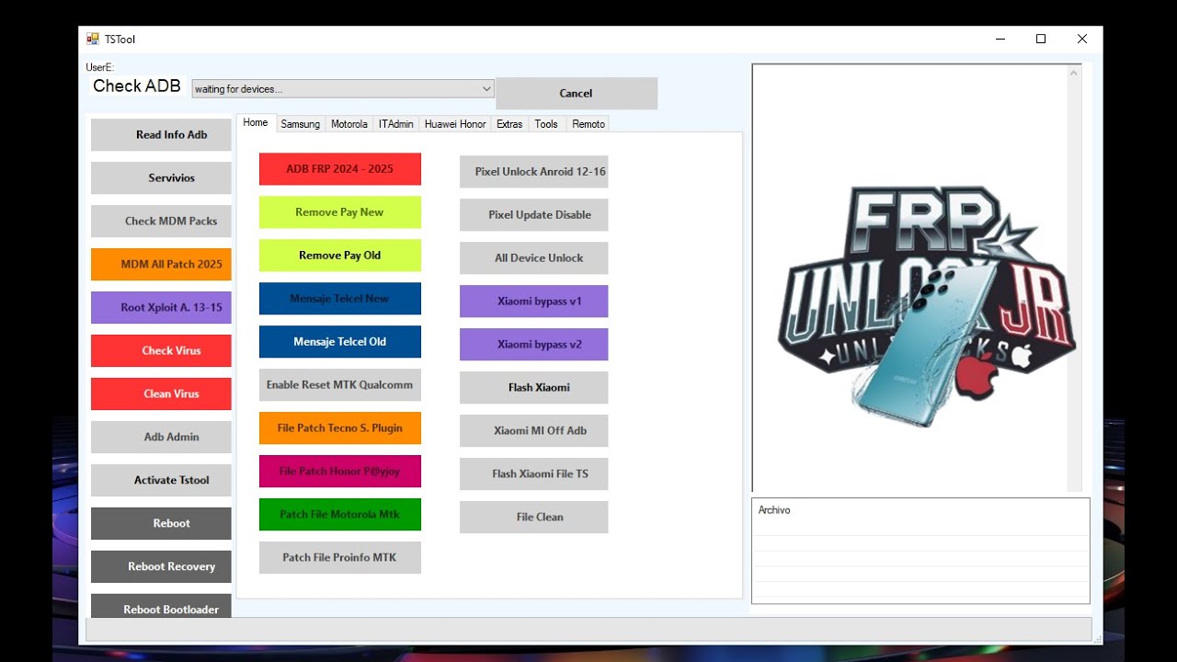Click Patch File Motorola Mtk button
The image size is (1177, 662).
(340, 515)
